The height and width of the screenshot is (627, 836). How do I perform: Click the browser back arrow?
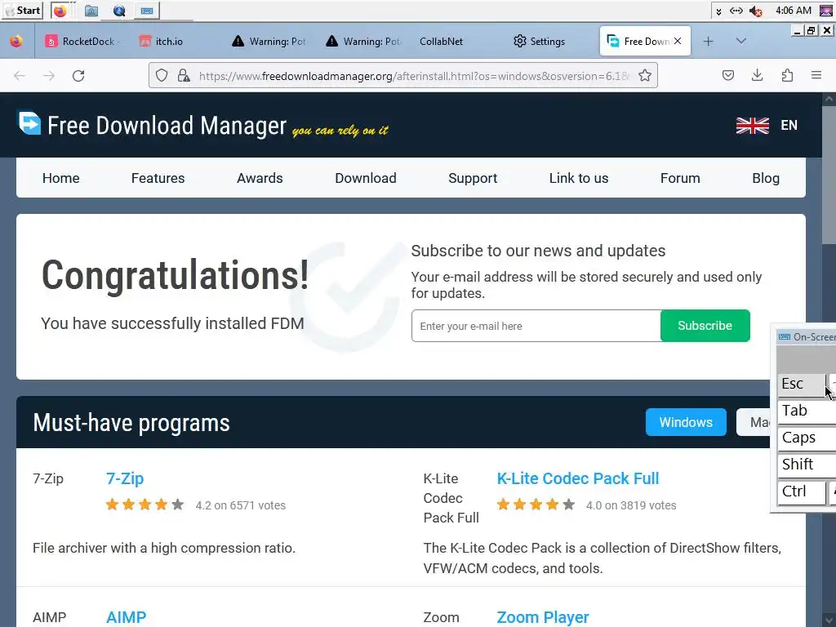point(20,76)
